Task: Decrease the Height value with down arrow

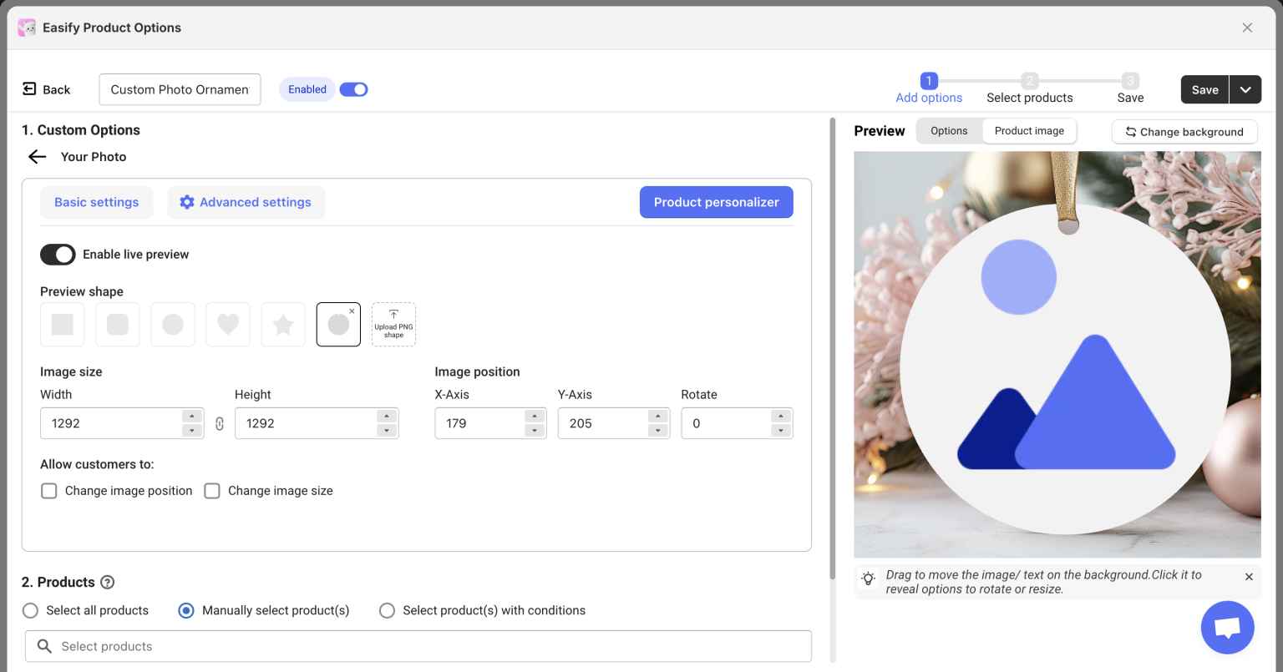Action: pyautogui.click(x=386, y=431)
